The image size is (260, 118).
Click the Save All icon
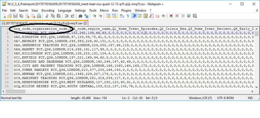click(x=21, y=16)
